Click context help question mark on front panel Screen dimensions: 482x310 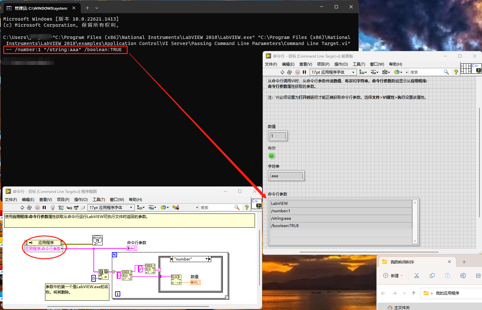456,72
